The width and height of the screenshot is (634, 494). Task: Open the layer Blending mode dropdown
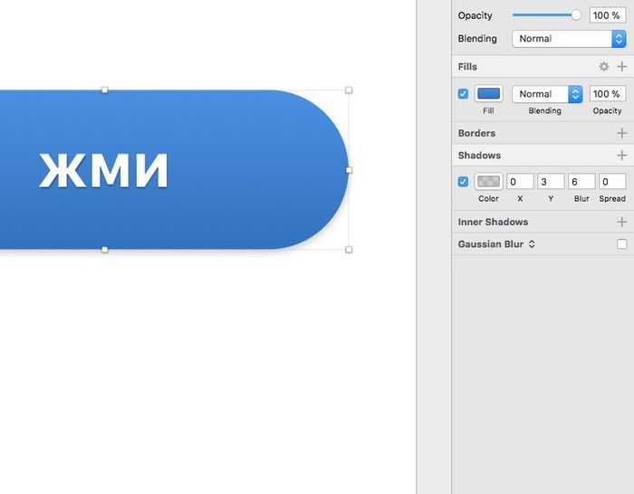[x=569, y=39]
